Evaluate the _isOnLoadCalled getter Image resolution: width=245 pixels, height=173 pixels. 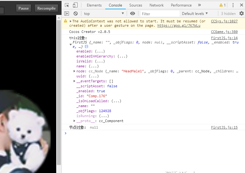(x=116, y=101)
